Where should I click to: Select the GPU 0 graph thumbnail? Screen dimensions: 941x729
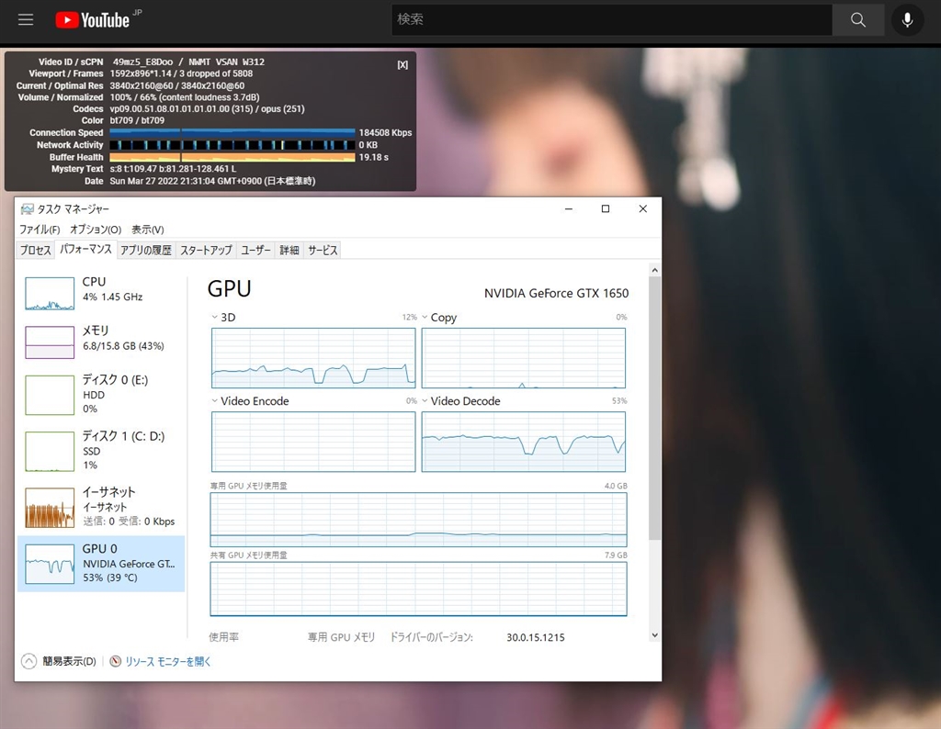click(50, 564)
